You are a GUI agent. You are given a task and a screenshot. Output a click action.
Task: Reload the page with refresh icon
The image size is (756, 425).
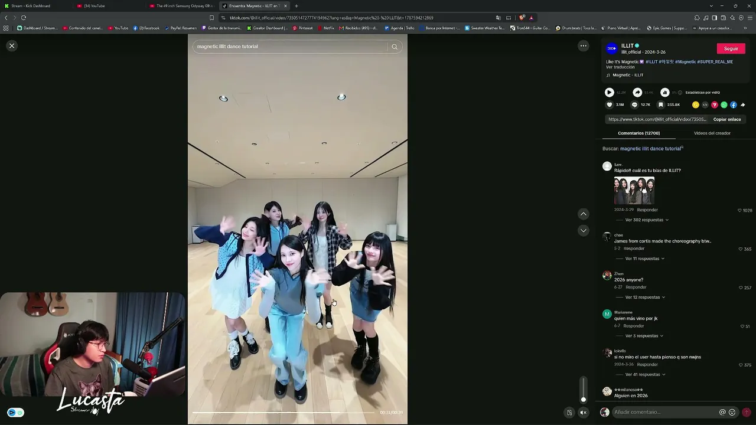(24, 18)
